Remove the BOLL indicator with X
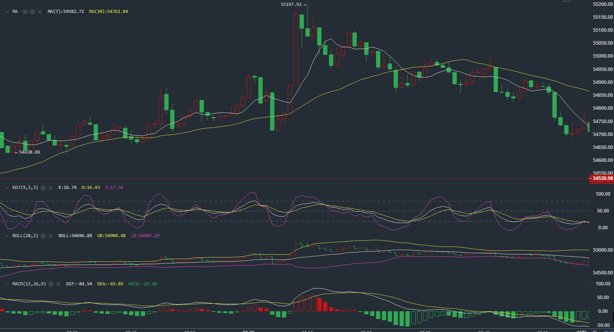Image resolution: width=614 pixels, height=332 pixels. [51, 236]
